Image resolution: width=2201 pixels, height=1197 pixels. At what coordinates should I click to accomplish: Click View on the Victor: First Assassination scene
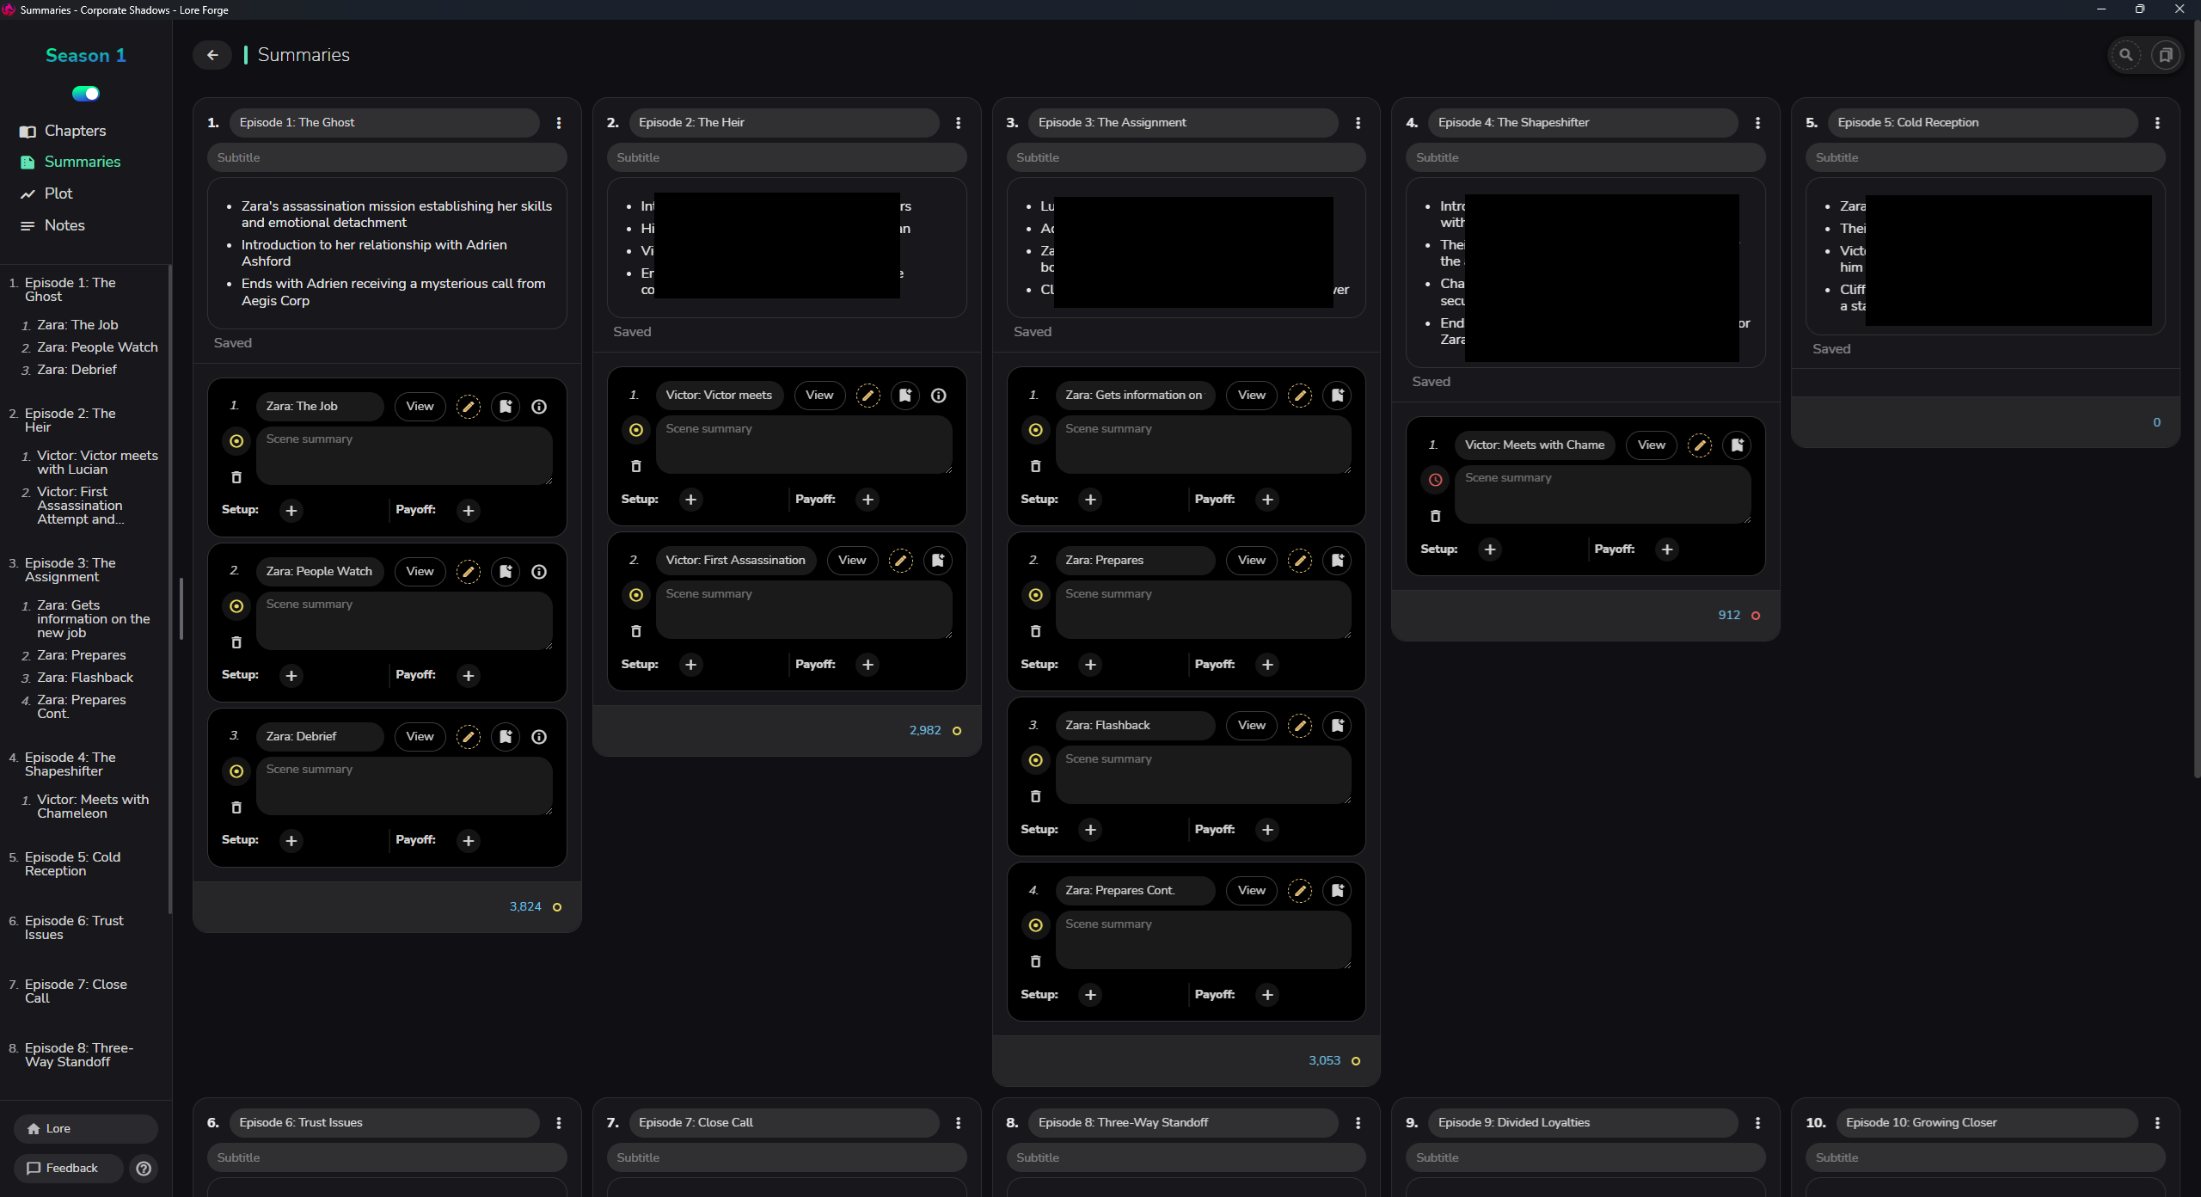tap(851, 560)
